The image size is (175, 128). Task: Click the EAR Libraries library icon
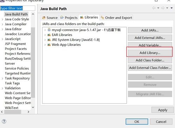49,35
